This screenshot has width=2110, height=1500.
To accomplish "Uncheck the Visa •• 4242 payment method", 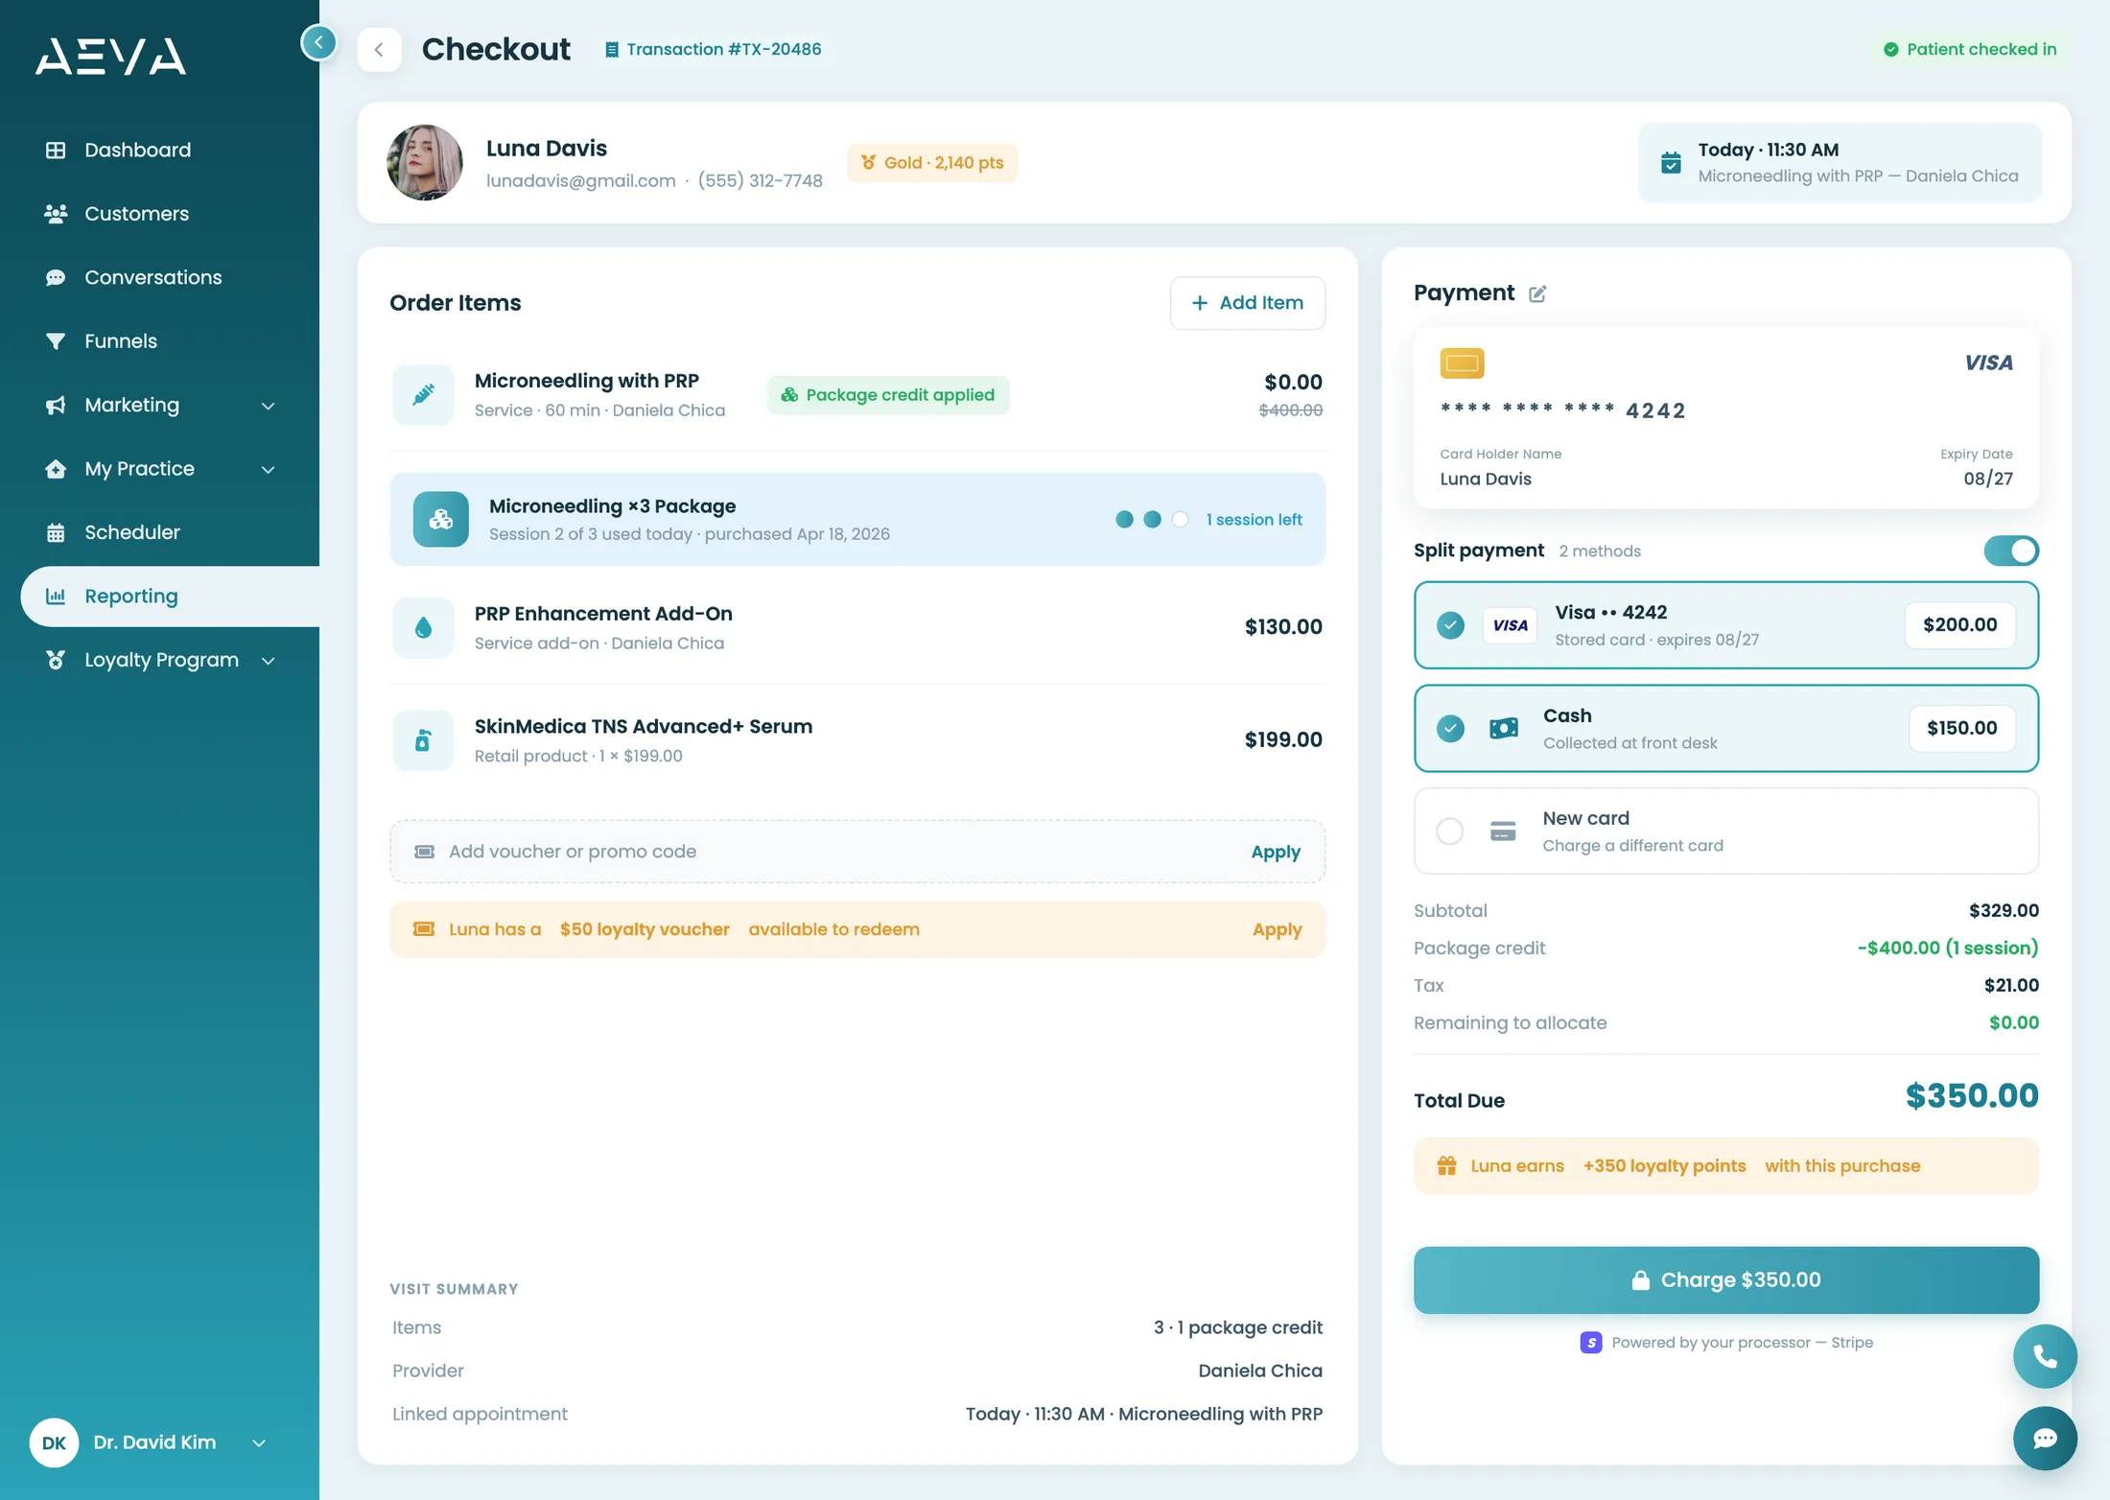I will (1450, 625).
